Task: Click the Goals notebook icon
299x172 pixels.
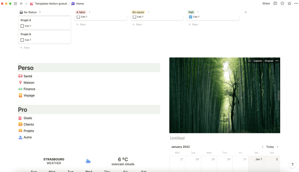Action: pyautogui.click(x=20, y=118)
